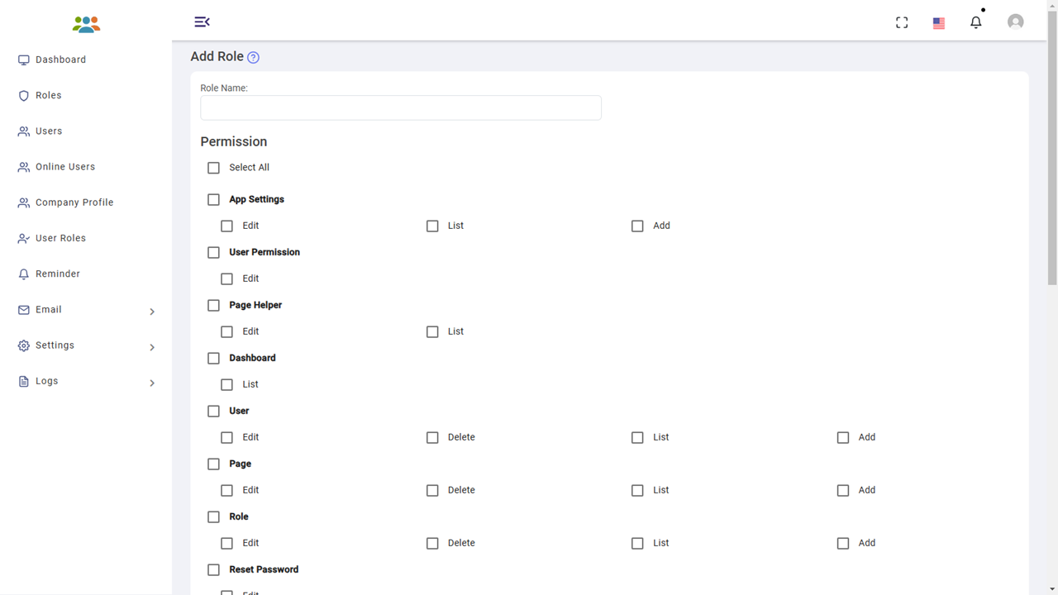
Task: Toggle fullscreen mode icon
Action: (x=902, y=22)
